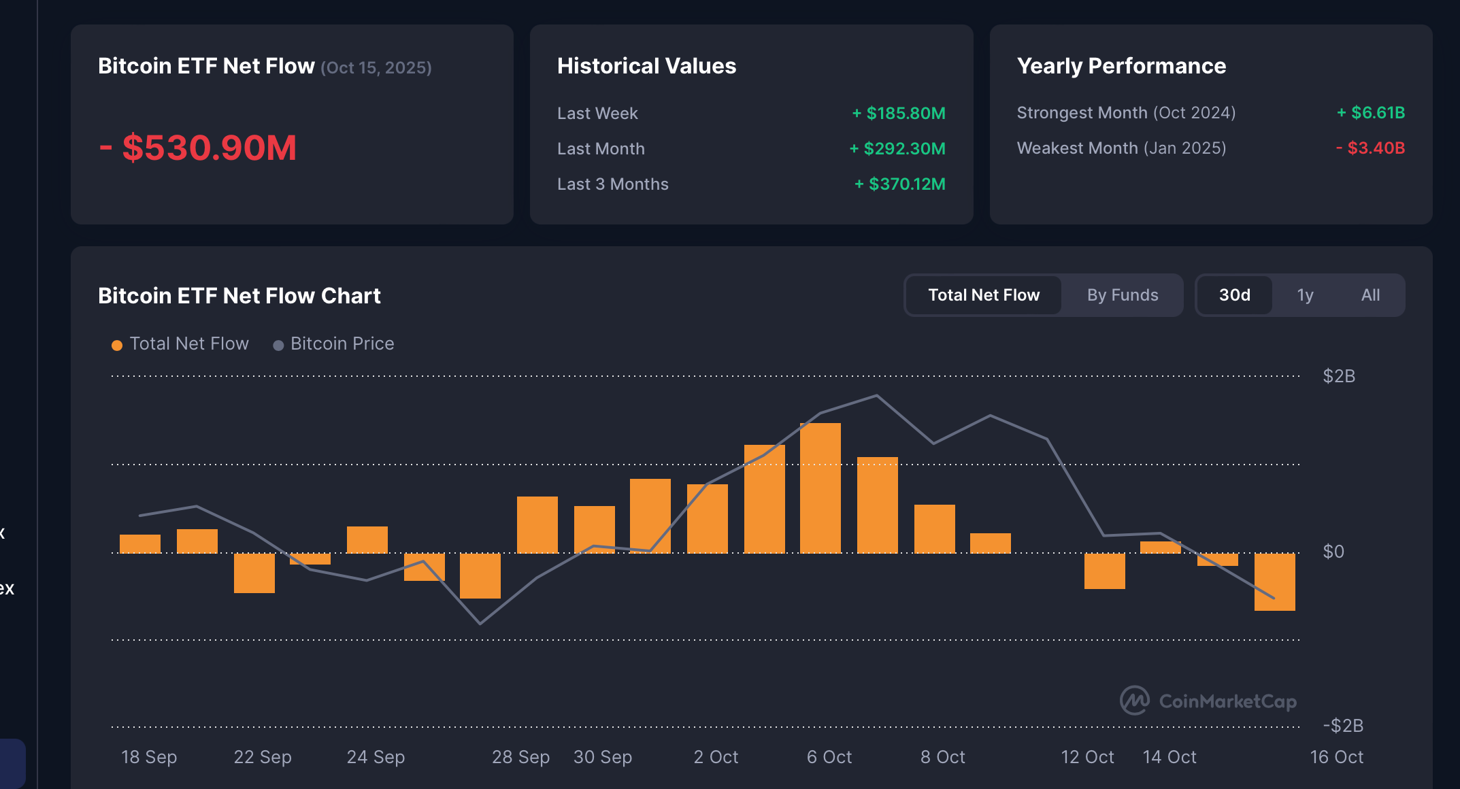Switch to By Funds view
This screenshot has width=1460, height=789.
pos(1122,295)
